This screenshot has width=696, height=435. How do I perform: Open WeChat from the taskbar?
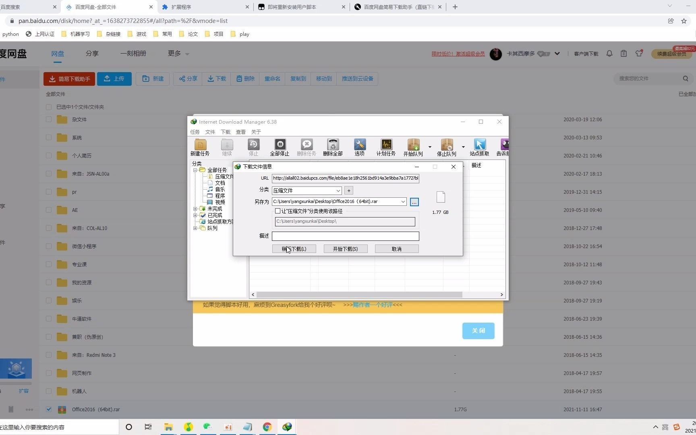[x=208, y=427]
